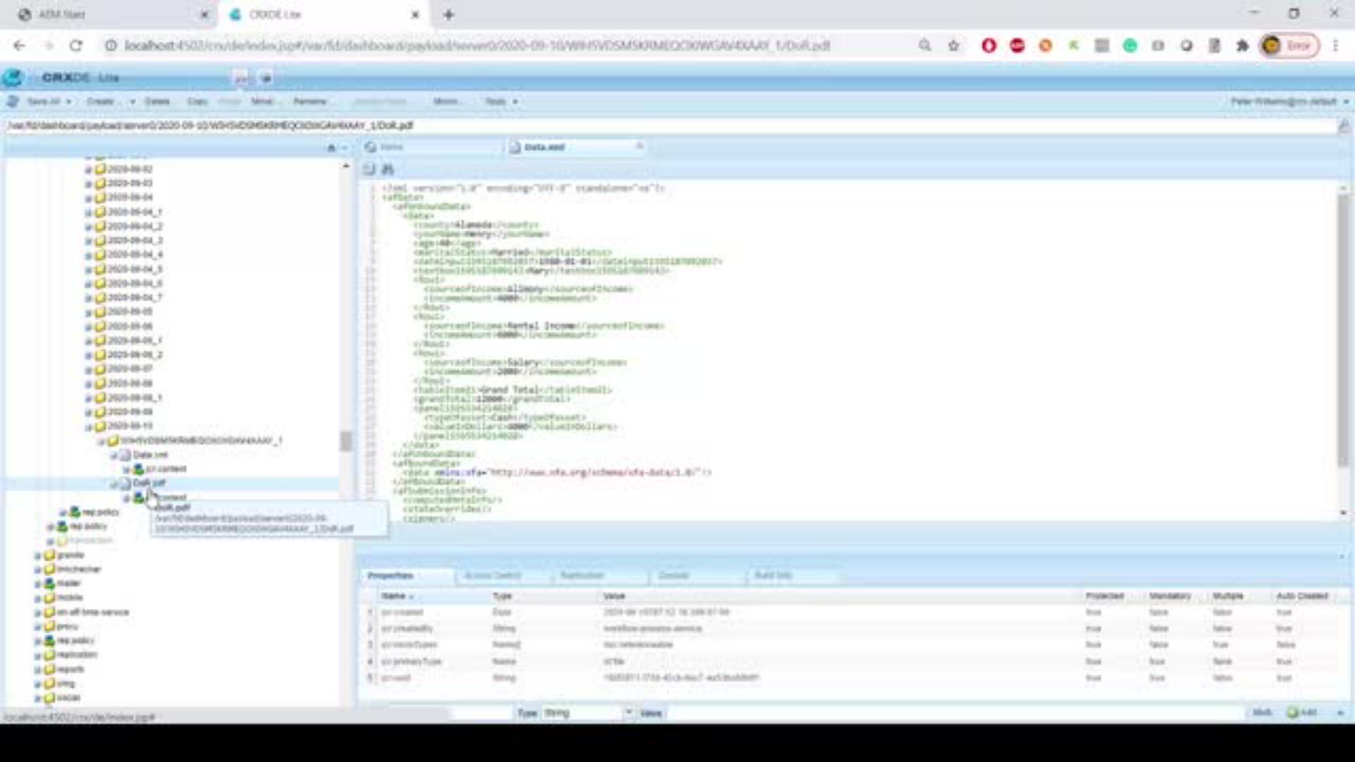Open the address bar site information icon
Image resolution: width=1355 pixels, height=762 pixels.
click(110, 45)
